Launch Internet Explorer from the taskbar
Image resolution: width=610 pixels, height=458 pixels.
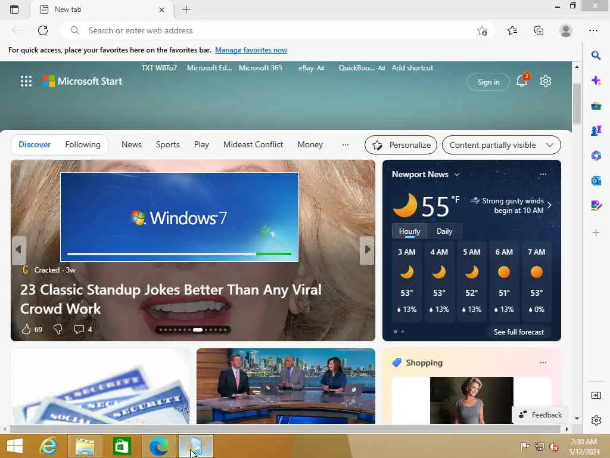[x=49, y=446]
